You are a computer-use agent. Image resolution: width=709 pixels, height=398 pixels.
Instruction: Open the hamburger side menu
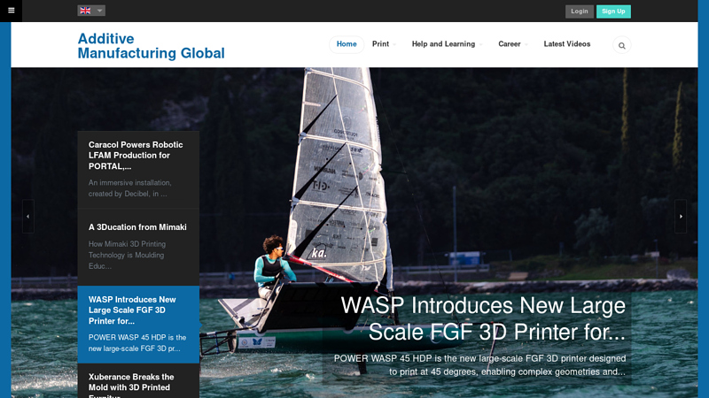[11, 11]
